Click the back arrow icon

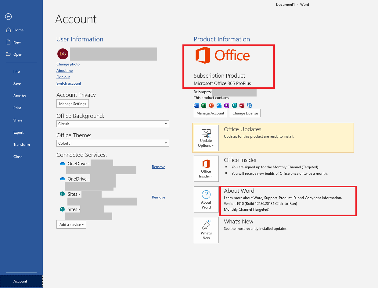coord(9,17)
